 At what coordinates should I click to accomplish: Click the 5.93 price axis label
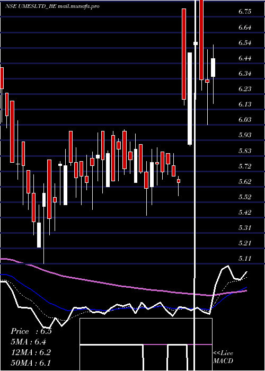(x=245, y=135)
